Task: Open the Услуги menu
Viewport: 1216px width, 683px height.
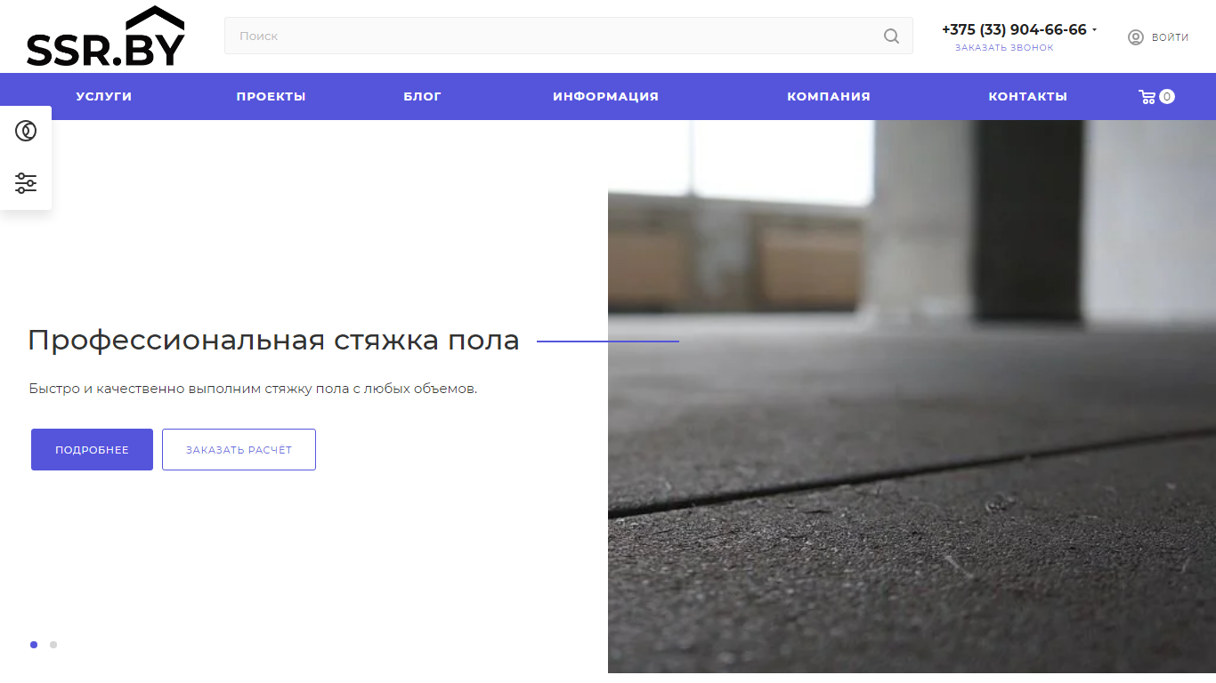Action: click(x=104, y=96)
